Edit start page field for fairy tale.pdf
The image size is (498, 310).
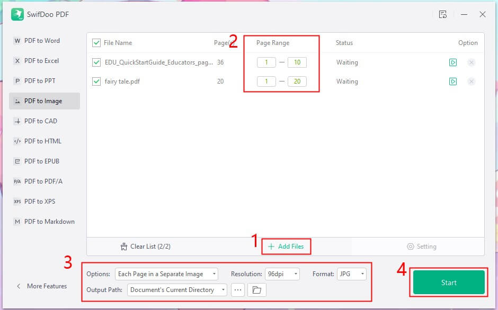coord(266,81)
